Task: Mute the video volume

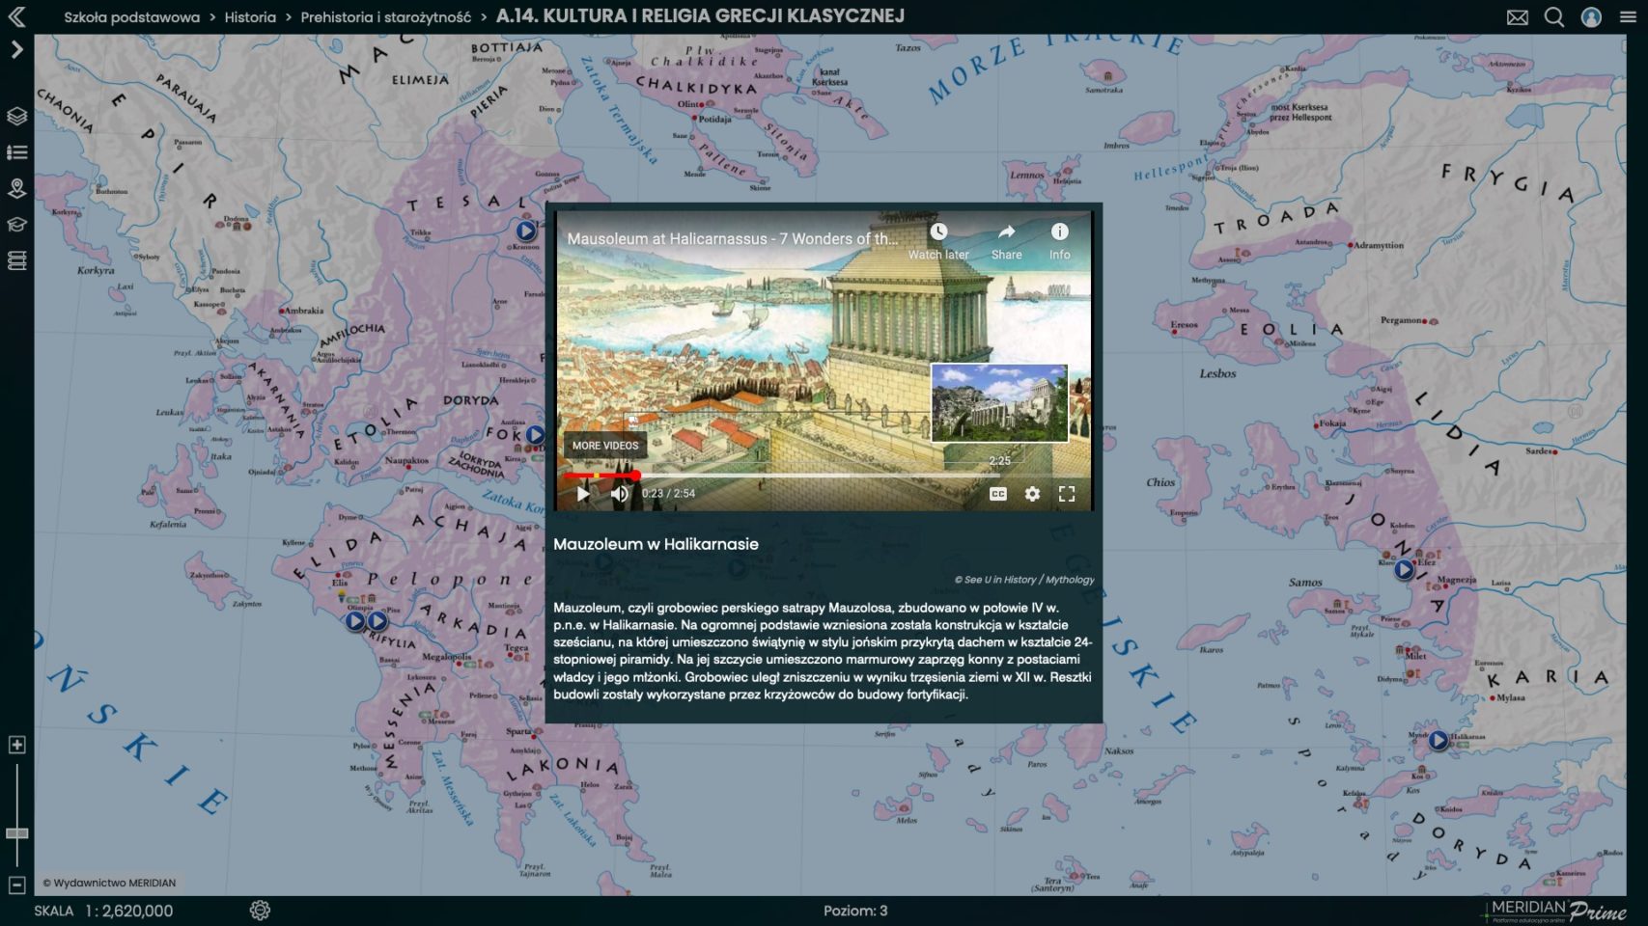Action: tap(619, 494)
